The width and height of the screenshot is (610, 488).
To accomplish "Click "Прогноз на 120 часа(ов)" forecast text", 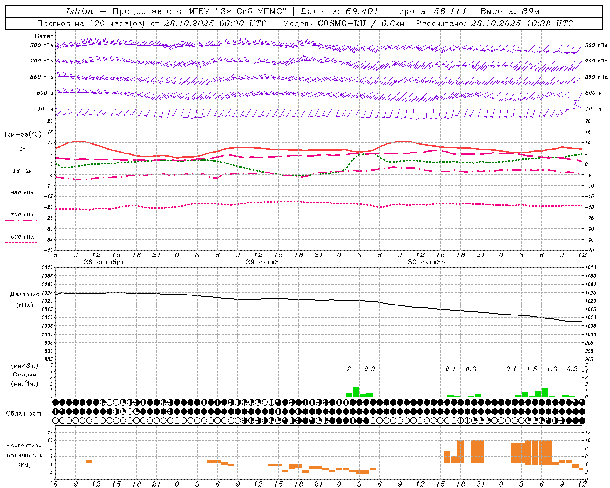I will (91, 23).
